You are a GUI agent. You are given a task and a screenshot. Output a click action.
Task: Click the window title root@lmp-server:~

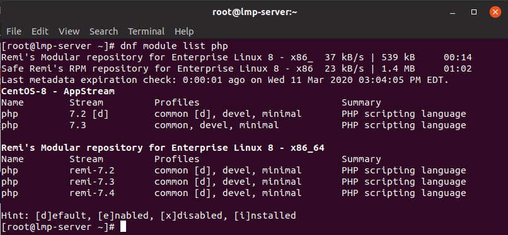pos(255,13)
